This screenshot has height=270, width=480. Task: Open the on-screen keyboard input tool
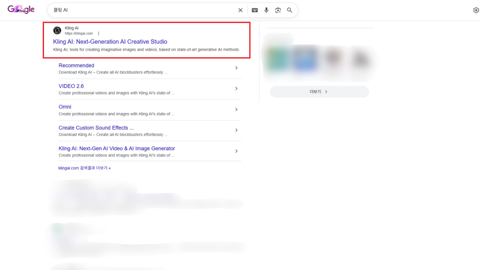255,10
